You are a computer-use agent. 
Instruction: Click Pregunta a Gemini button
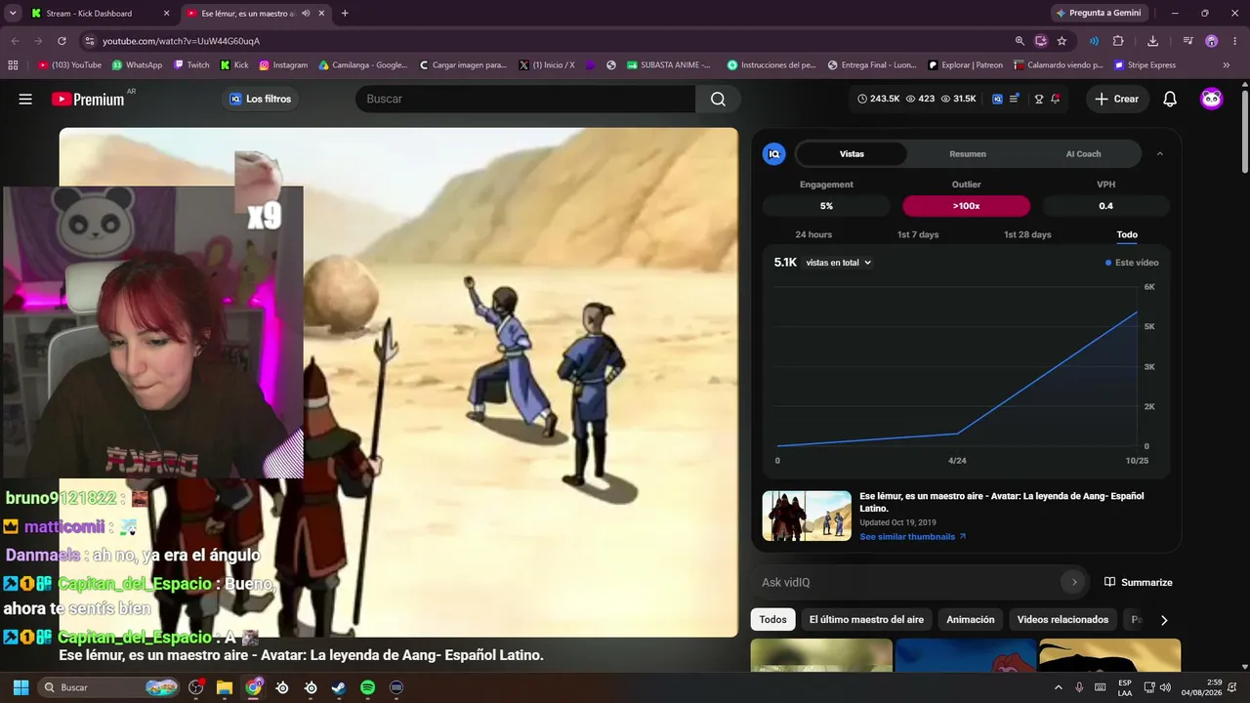1098,14
